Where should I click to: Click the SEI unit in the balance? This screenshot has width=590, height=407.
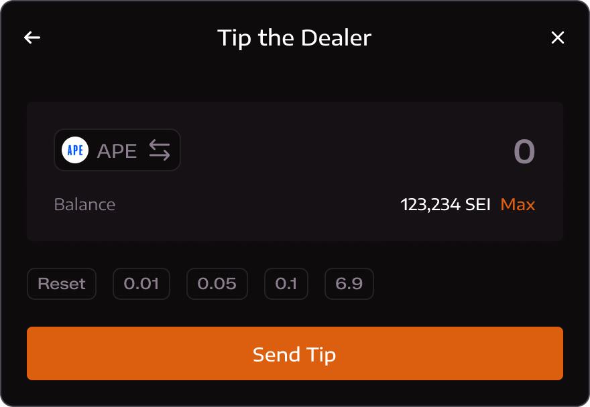pos(478,204)
